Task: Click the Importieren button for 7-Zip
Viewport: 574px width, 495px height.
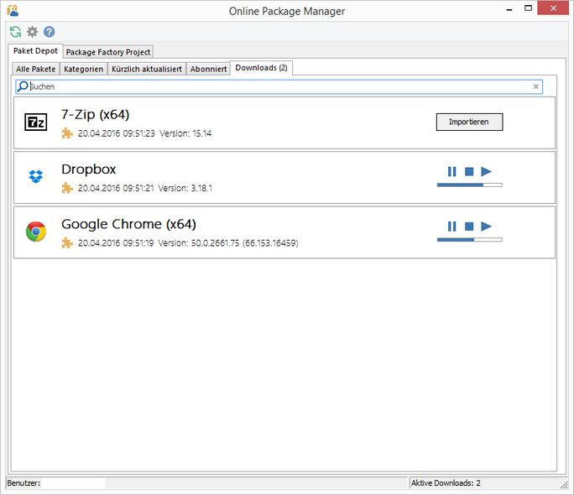Action: (x=469, y=122)
